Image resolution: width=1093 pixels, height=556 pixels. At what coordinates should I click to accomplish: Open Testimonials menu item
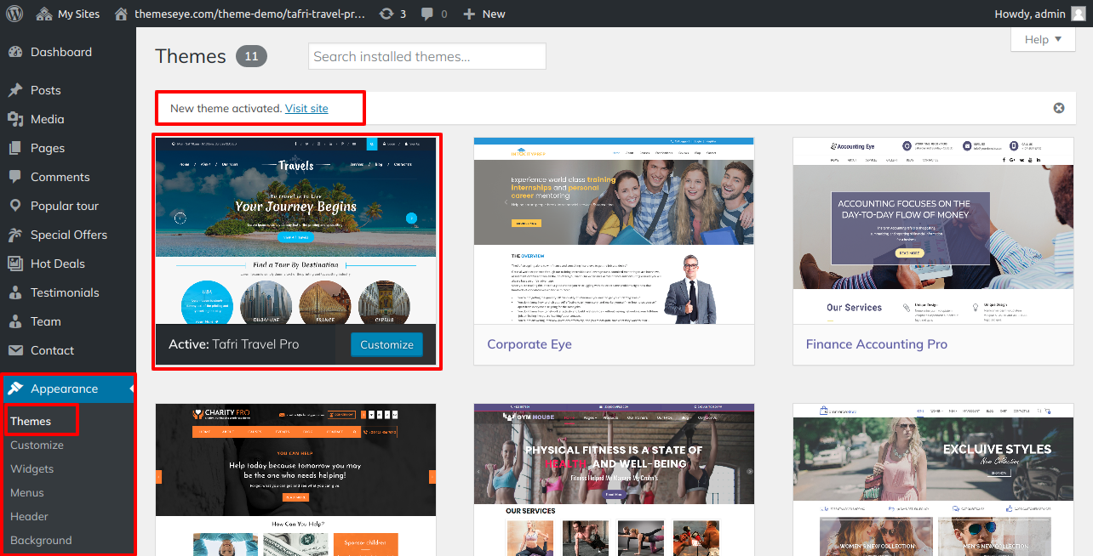(65, 292)
